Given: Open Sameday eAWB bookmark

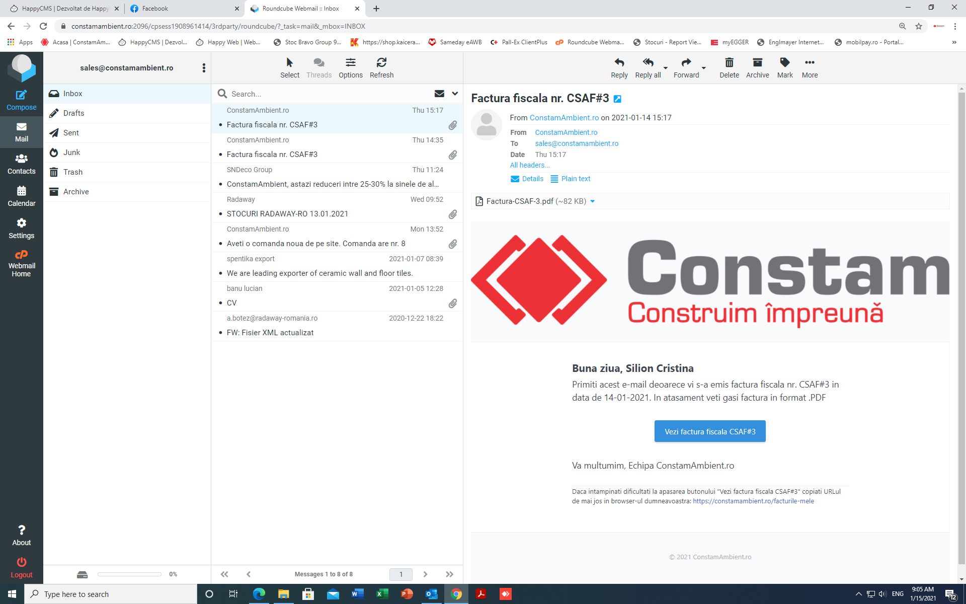Looking at the screenshot, I should tap(455, 42).
